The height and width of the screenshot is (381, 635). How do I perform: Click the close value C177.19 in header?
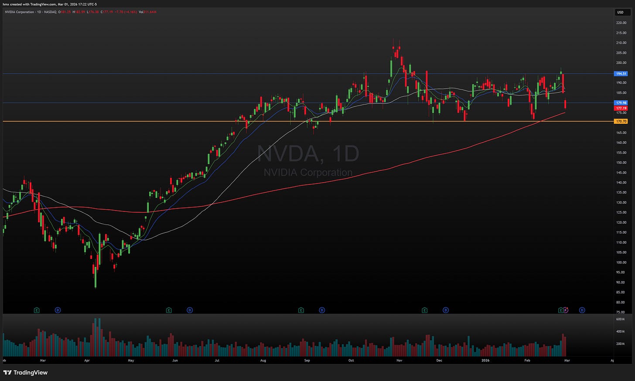[106, 12]
